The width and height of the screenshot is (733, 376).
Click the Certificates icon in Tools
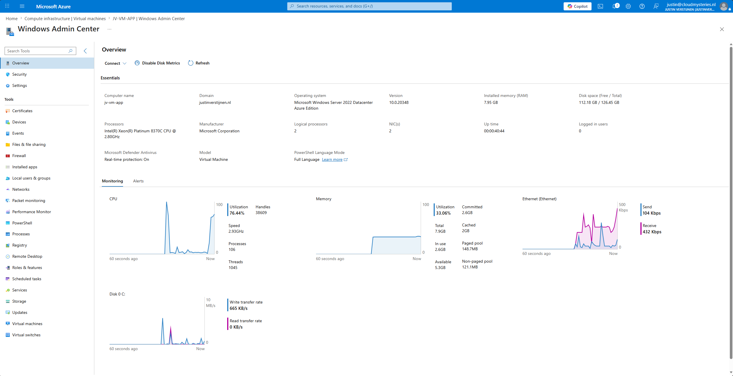pos(8,111)
